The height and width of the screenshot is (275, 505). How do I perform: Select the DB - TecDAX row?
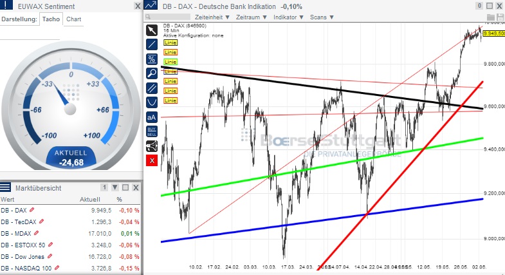(70, 222)
